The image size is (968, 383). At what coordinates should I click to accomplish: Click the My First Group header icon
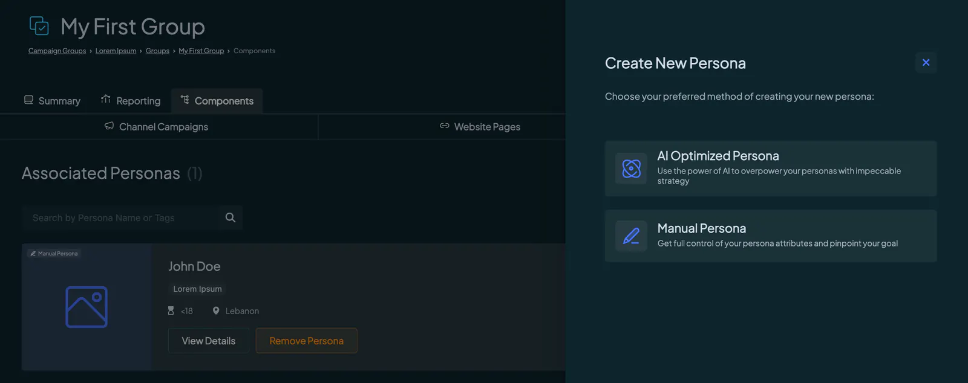point(39,26)
